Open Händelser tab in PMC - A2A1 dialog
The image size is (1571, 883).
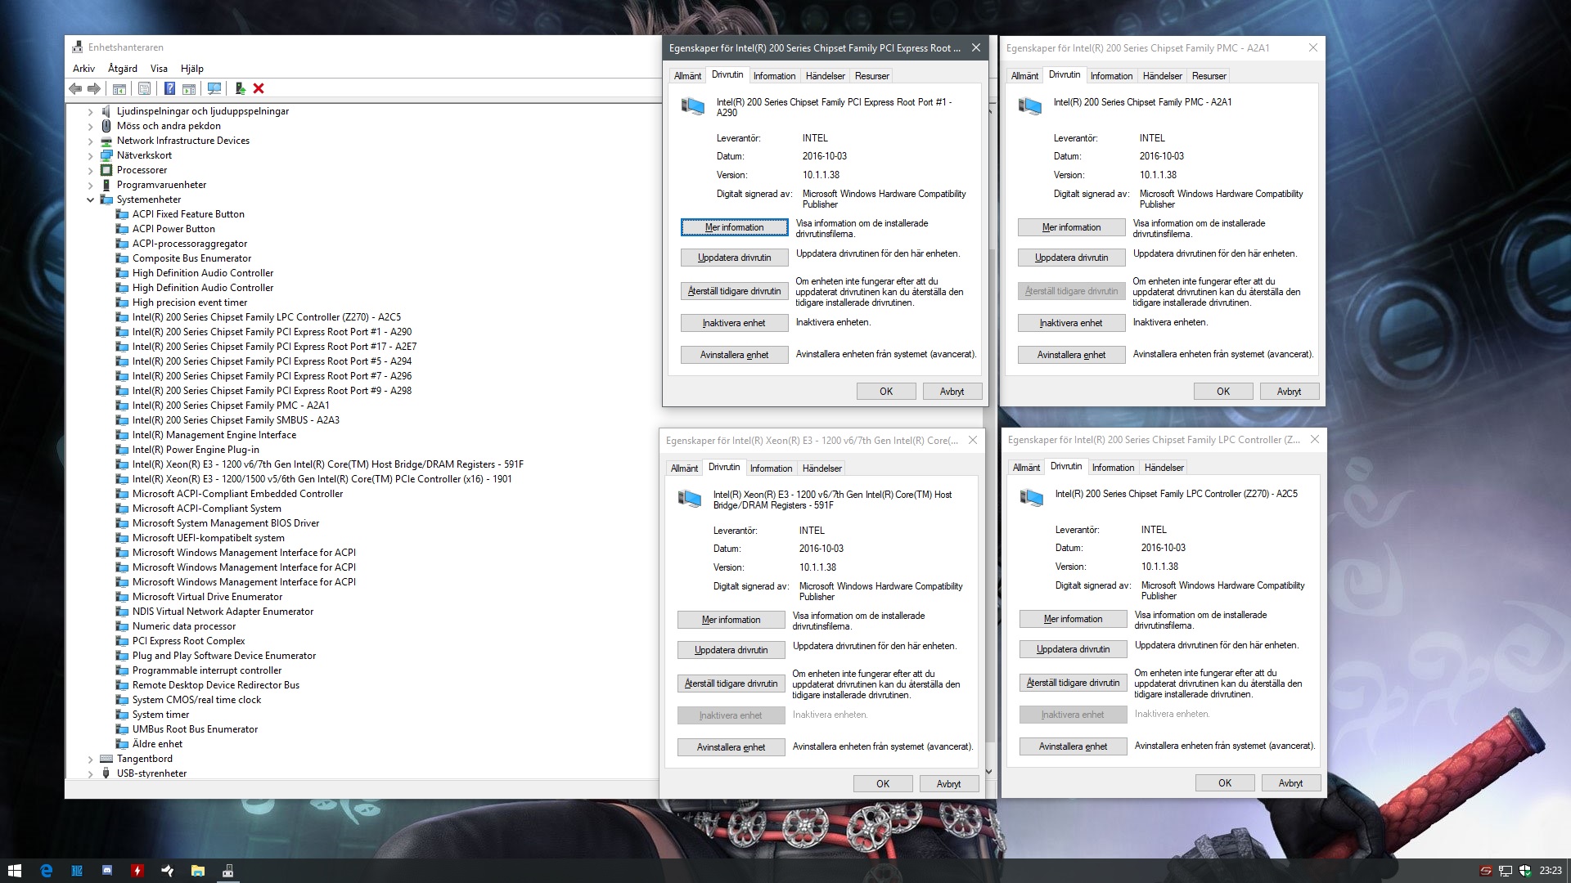(1162, 76)
